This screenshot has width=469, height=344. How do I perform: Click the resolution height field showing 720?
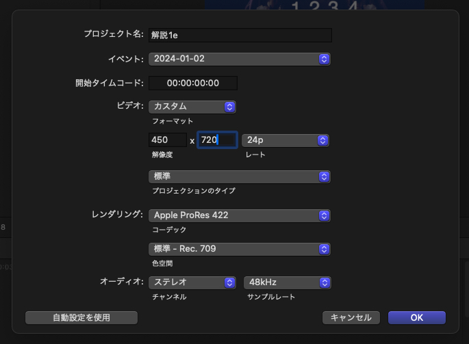217,140
